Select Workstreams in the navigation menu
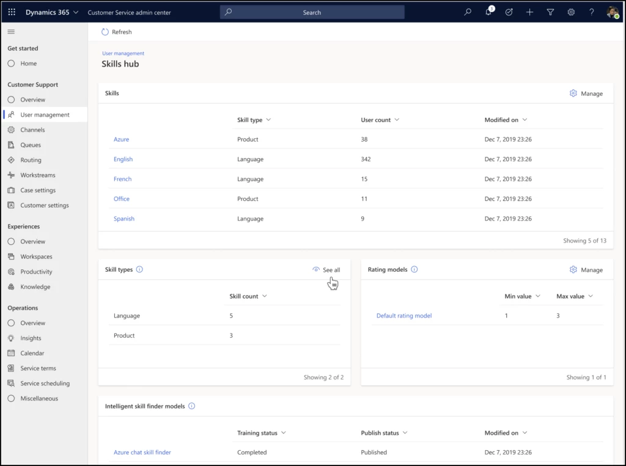Screen dimensions: 626x466 tap(39, 175)
